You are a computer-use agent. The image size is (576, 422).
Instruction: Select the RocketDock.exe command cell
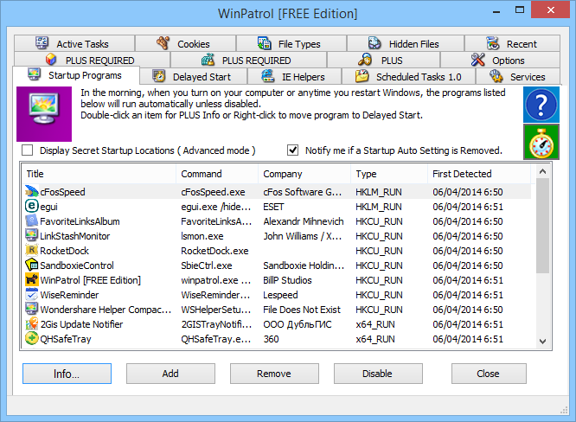pyautogui.click(x=214, y=251)
